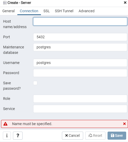Go to the Advanced tab

click(87, 11)
